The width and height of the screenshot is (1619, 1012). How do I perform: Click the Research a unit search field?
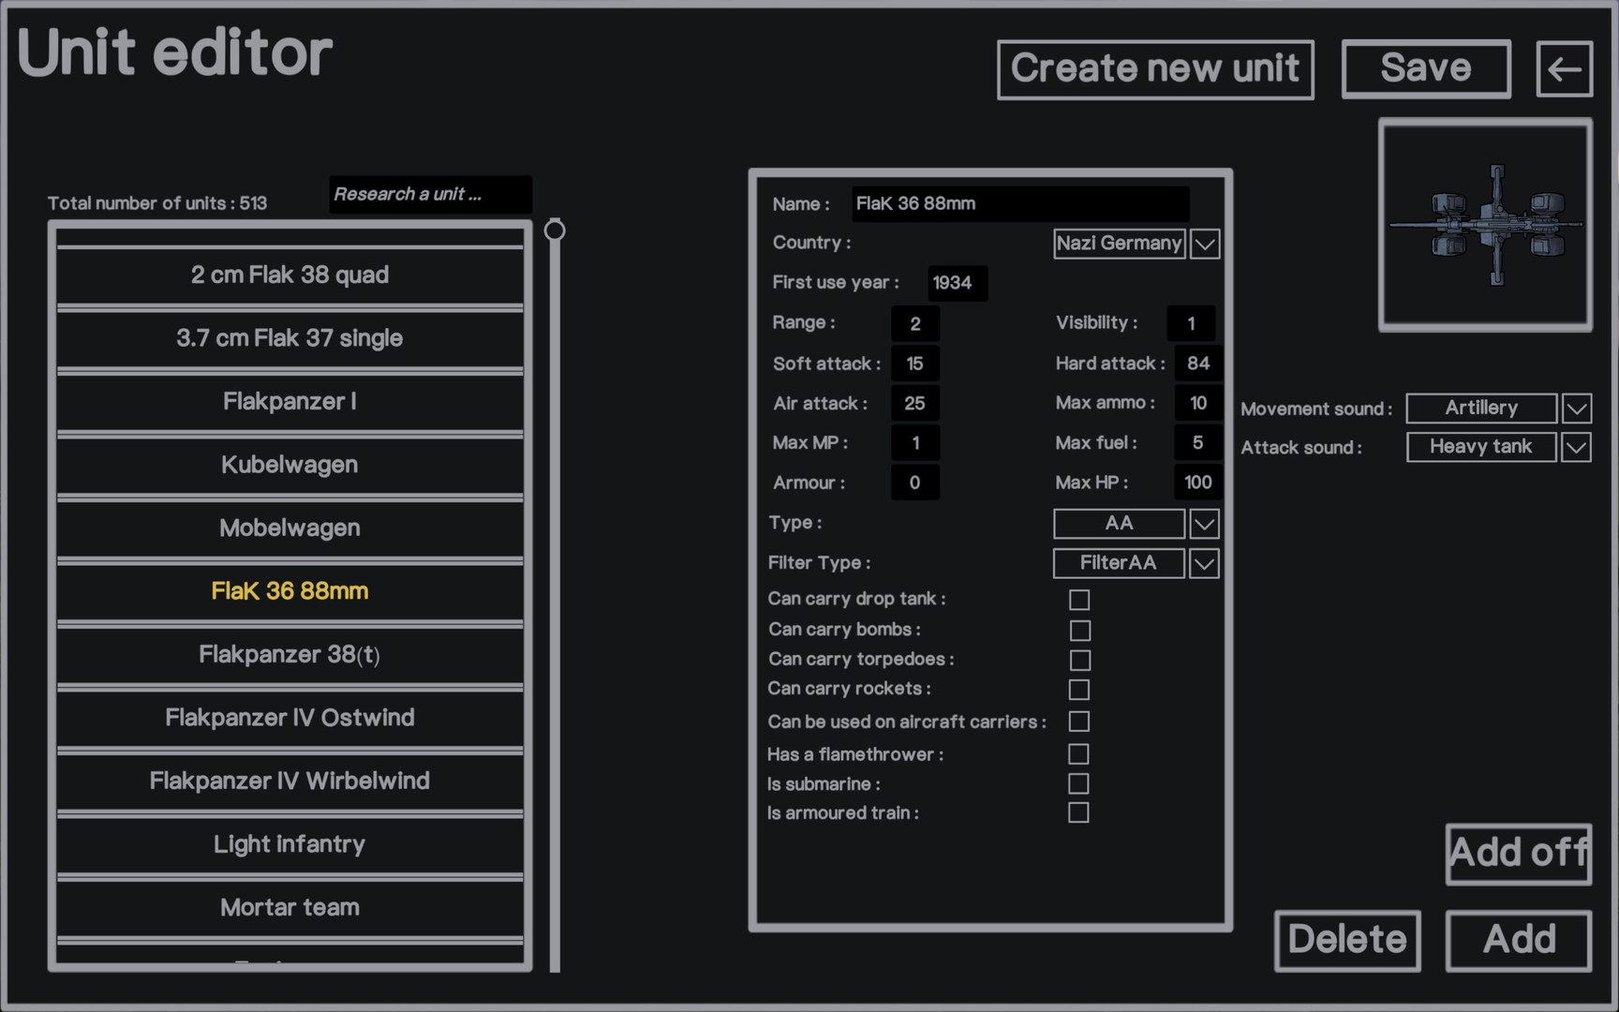(x=430, y=195)
